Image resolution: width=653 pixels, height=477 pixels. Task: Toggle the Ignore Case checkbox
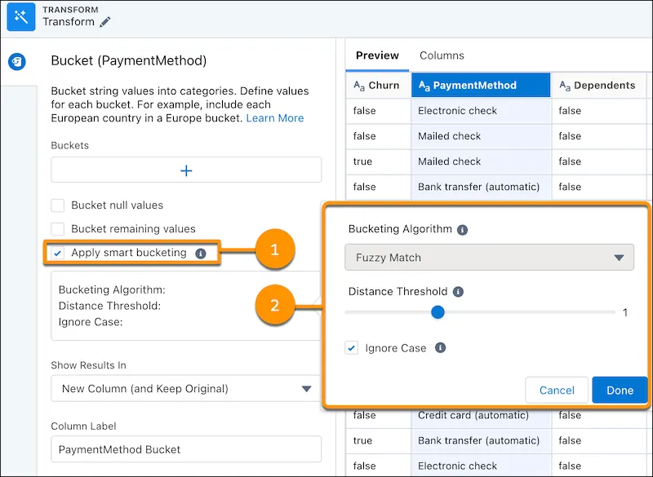point(352,348)
